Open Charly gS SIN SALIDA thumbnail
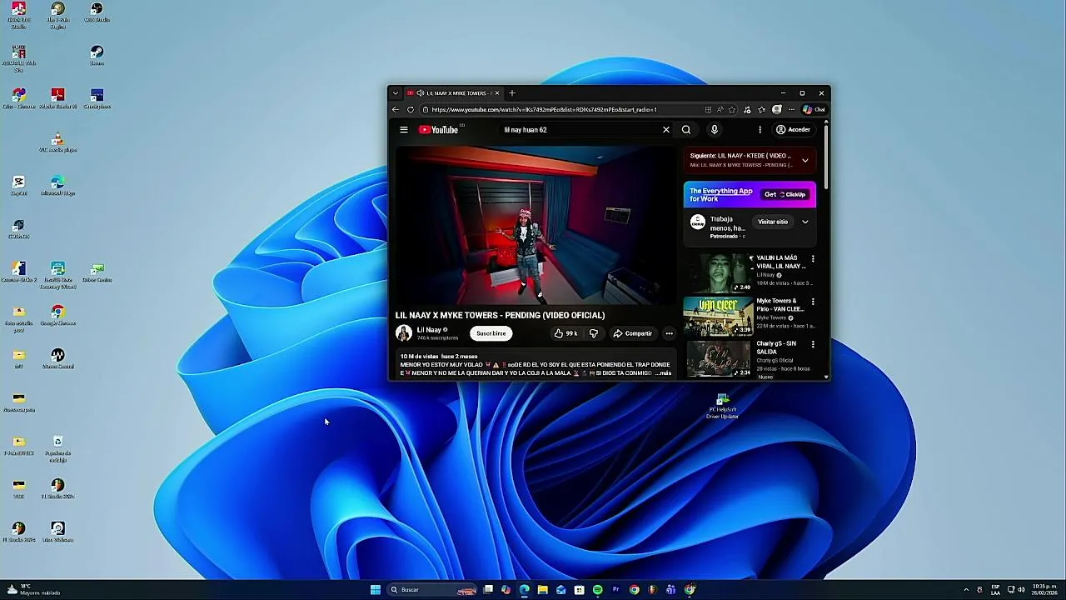The image size is (1066, 600). (x=718, y=359)
